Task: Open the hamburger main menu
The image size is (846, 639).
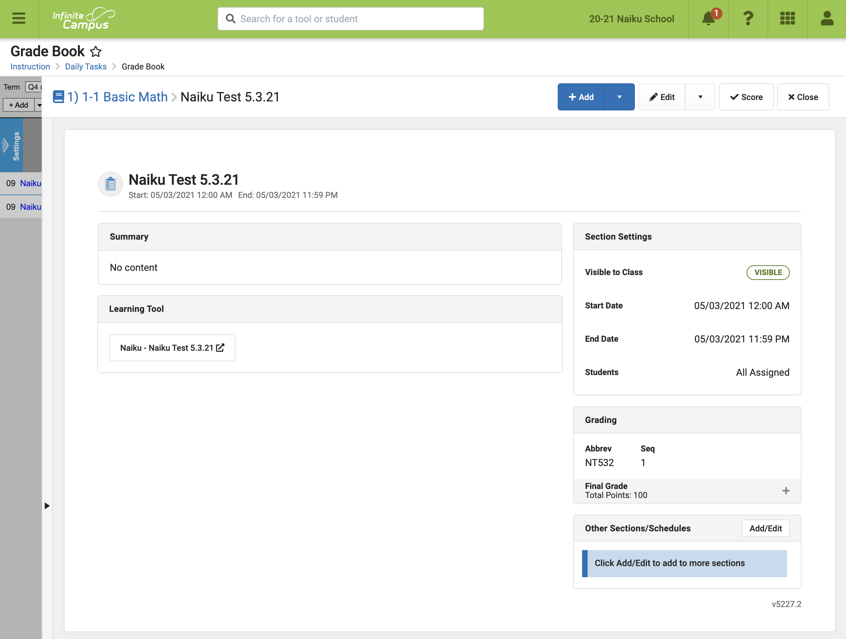Action: pyautogui.click(x=18, y=18)
